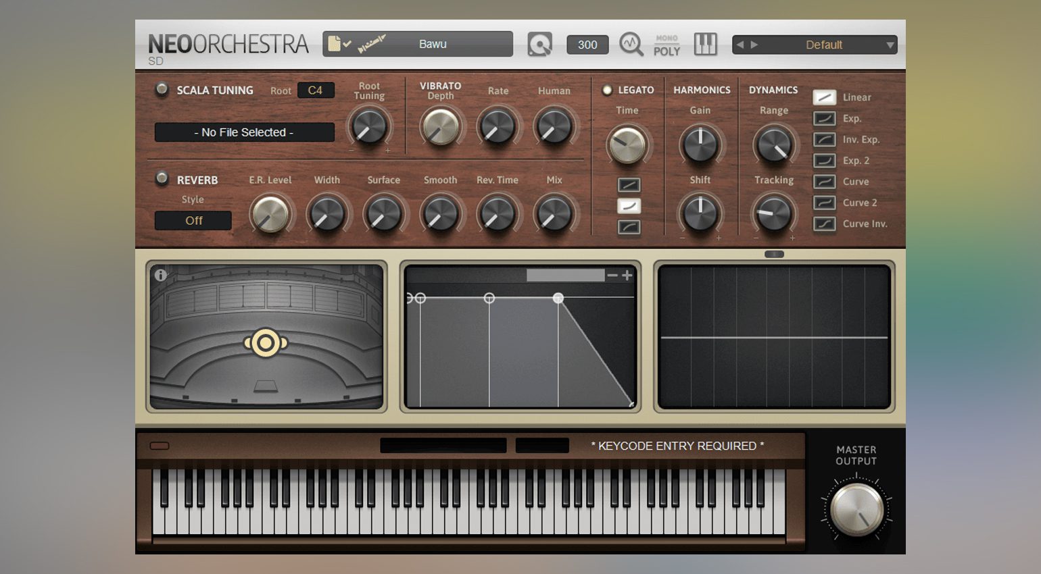
Task: Click the narrow black keycode display field
Action: pos(542,446)
